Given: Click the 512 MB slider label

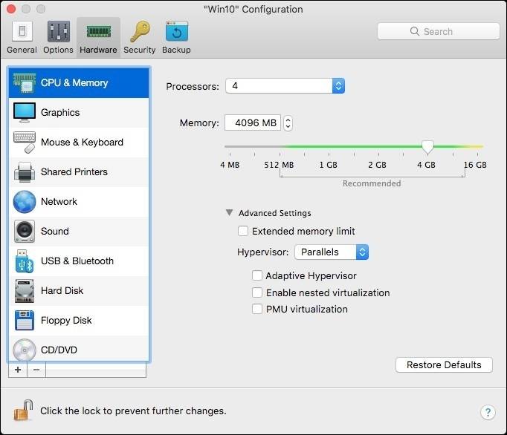Looking at the screenshot, I should pyautogui.click(x=279, y=165).
